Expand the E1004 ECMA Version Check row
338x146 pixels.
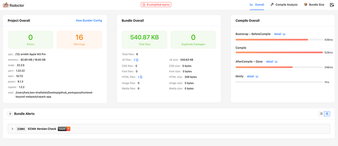point(169,129)
